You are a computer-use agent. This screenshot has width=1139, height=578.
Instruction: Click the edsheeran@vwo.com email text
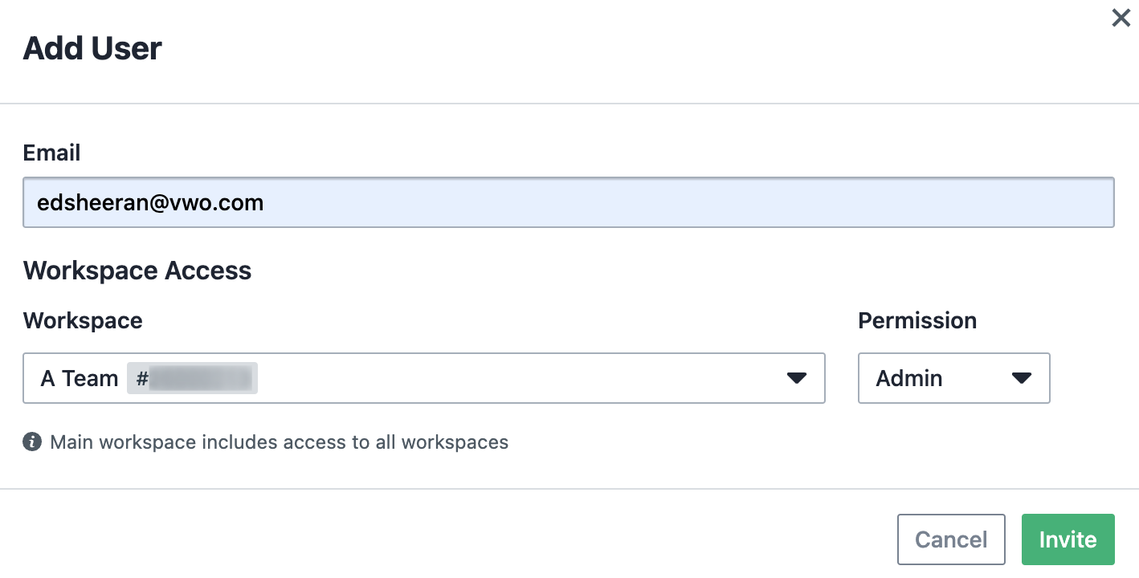(x=150, y=202)
